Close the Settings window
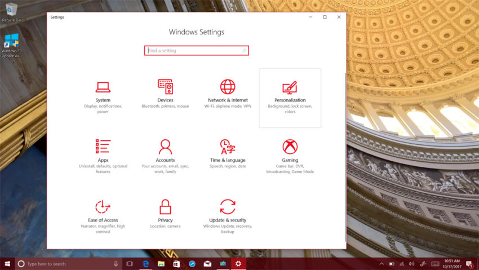 339,17
